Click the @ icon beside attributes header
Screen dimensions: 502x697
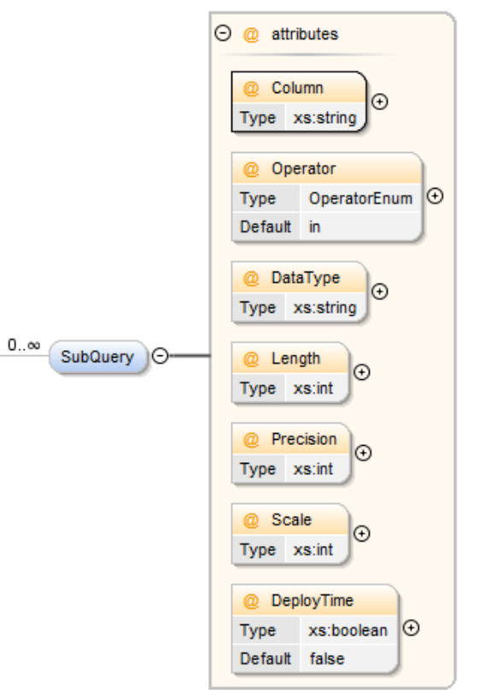click(251, 35)
